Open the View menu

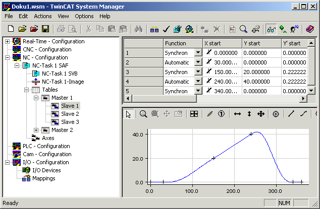tap(63, 16)
